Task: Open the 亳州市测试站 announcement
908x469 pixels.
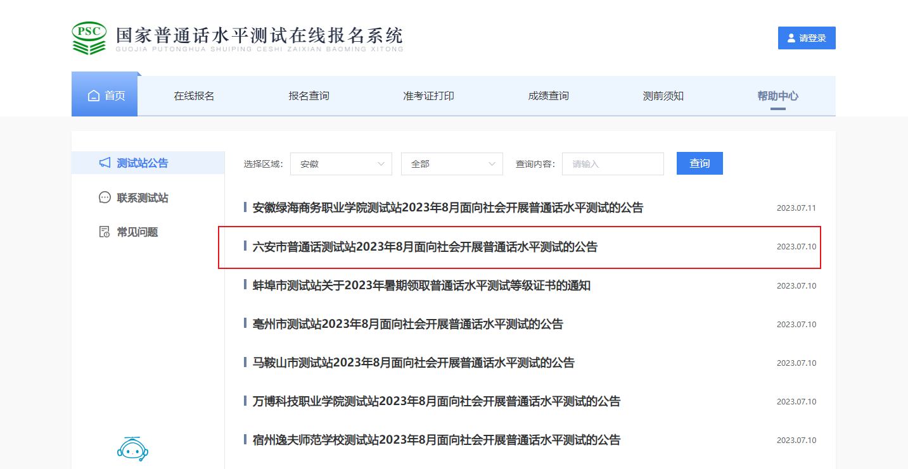Action: point(408,324)
